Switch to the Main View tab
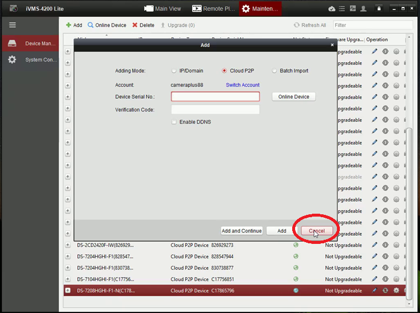 163,9
